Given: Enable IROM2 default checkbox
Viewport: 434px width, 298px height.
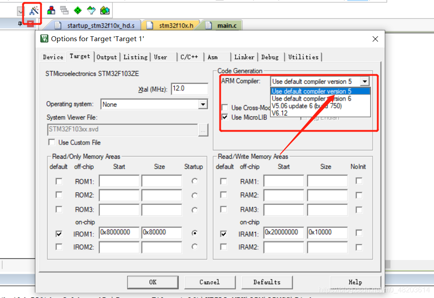Looking at the screenshot, I should point(59,247).
